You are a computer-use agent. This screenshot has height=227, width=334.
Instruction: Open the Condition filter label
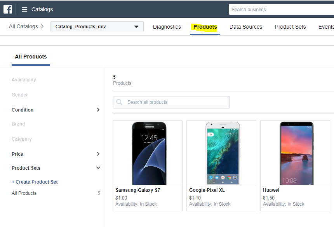[23, 110]
